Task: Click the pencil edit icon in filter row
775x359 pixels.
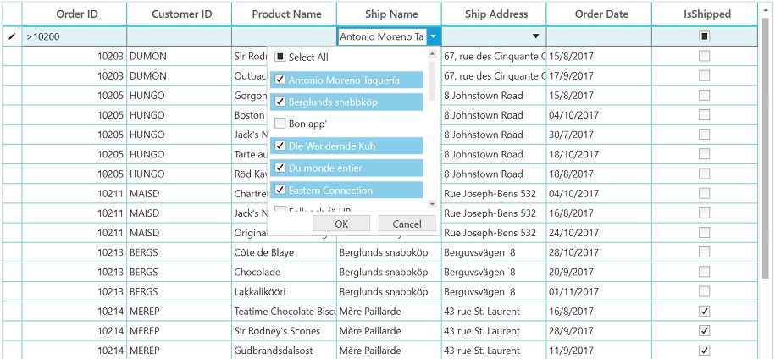Action: (12, 36)
